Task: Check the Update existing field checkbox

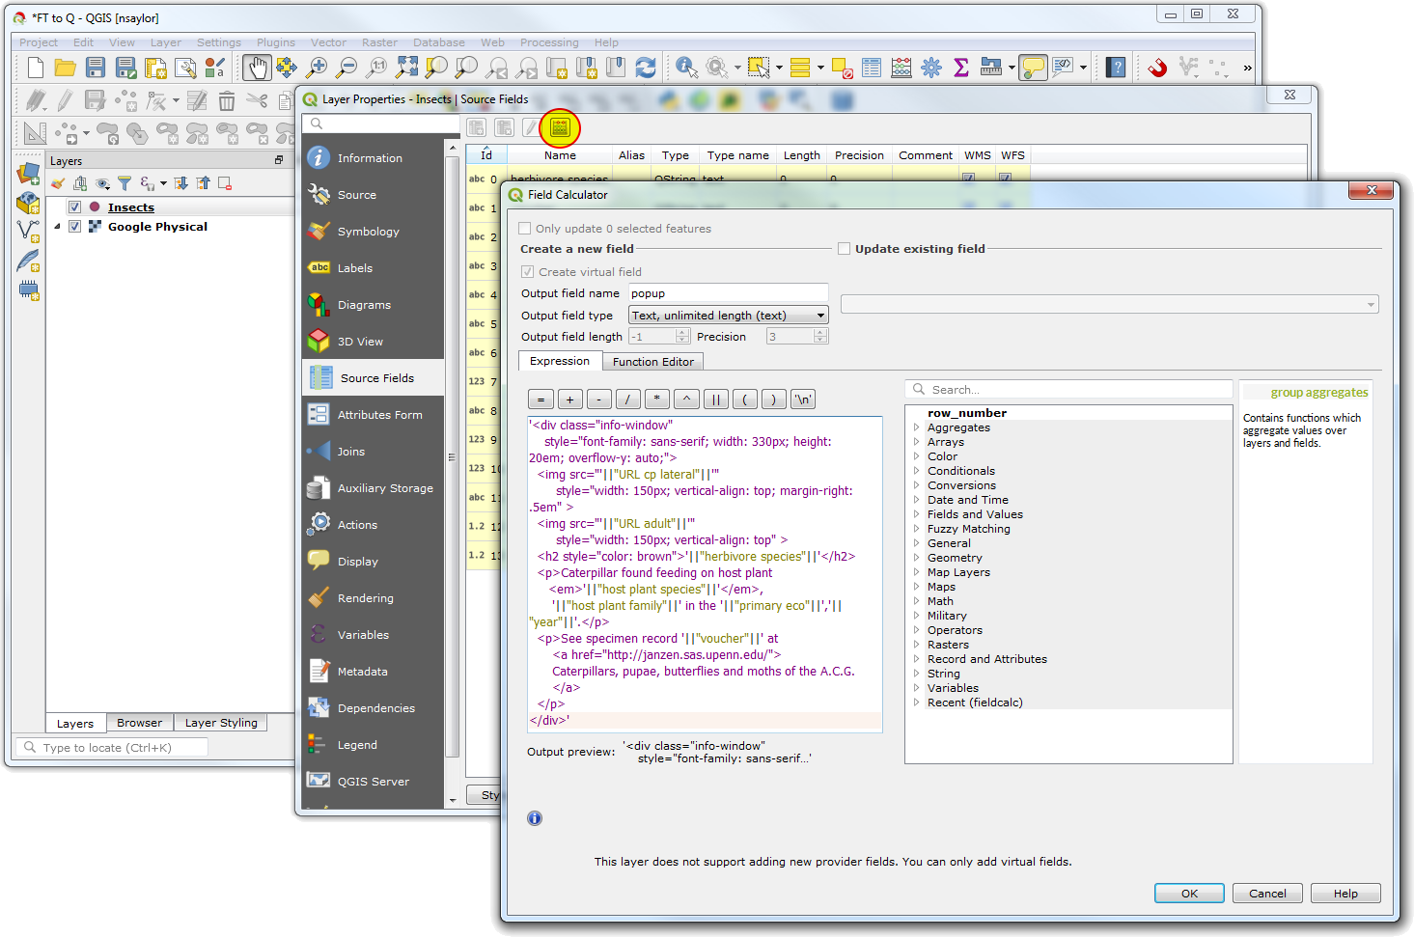Action: [x=844, y=249]
